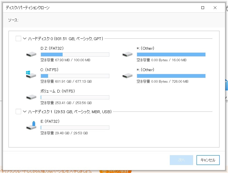Viewport: 228px width, 173px height.
Task: Select the 726.00 MB Other partition icon
Action: 127,76
